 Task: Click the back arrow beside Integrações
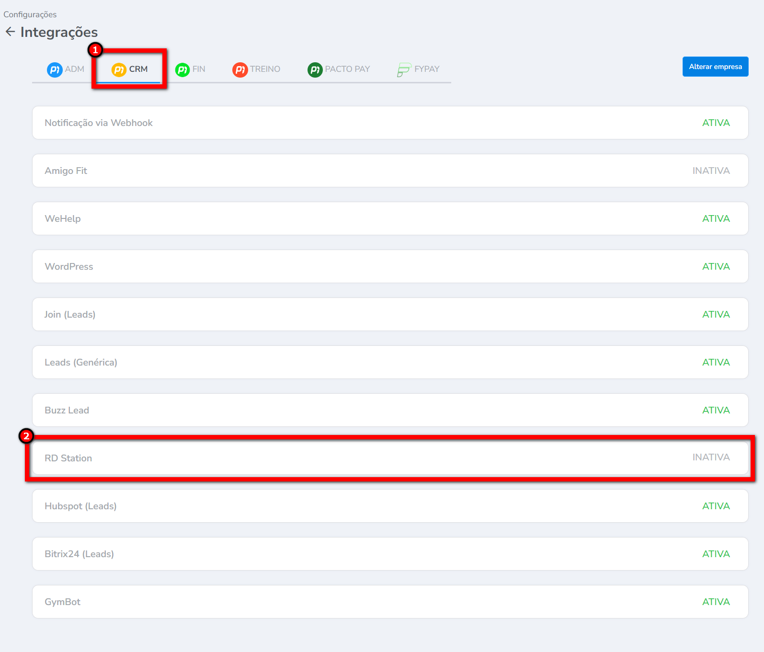(x=10, y=32)
